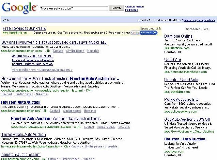Open "Buy a used car, SUV or Truck at auction" result

60,79
